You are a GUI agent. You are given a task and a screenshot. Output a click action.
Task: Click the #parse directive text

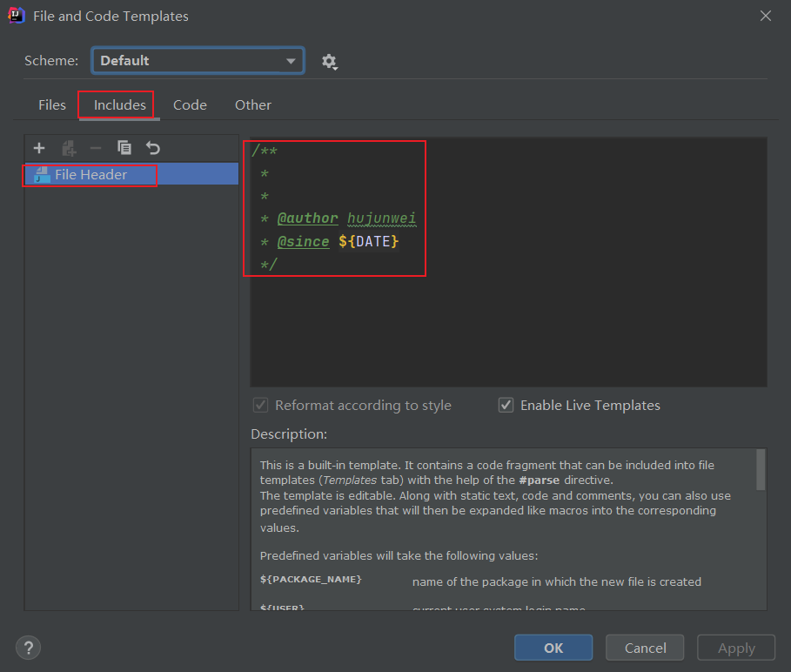point(540,480)
